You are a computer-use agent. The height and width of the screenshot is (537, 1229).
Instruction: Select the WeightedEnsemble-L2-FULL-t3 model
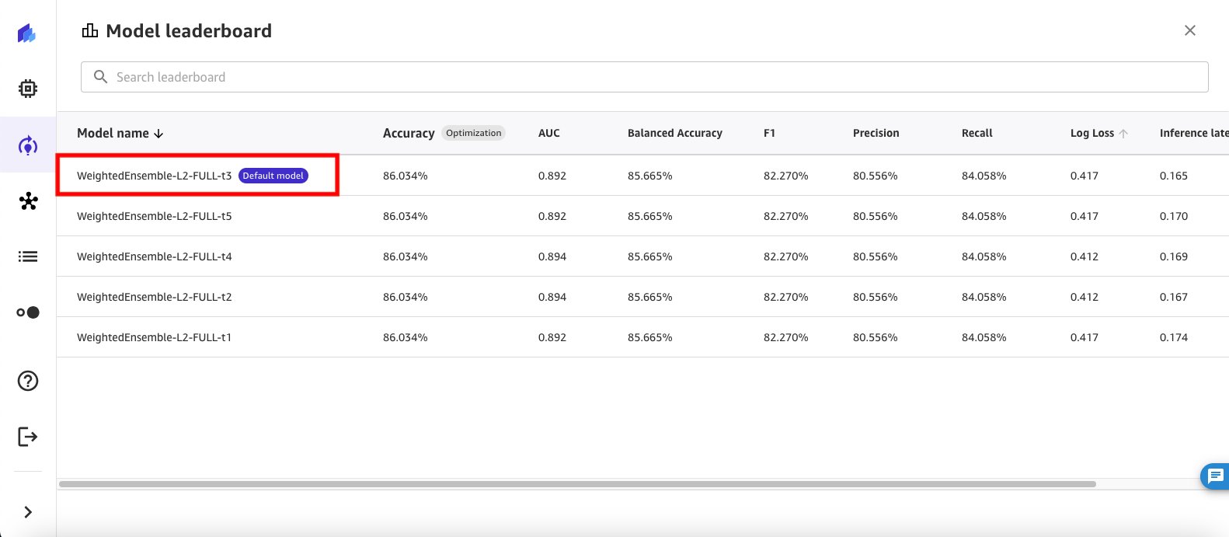click(154, 176)
